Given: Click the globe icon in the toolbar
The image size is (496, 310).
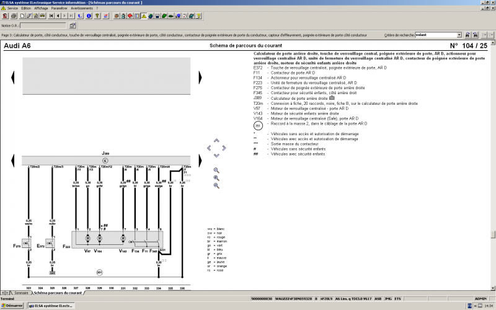Looking at the screenshot, I should point(151,16).
